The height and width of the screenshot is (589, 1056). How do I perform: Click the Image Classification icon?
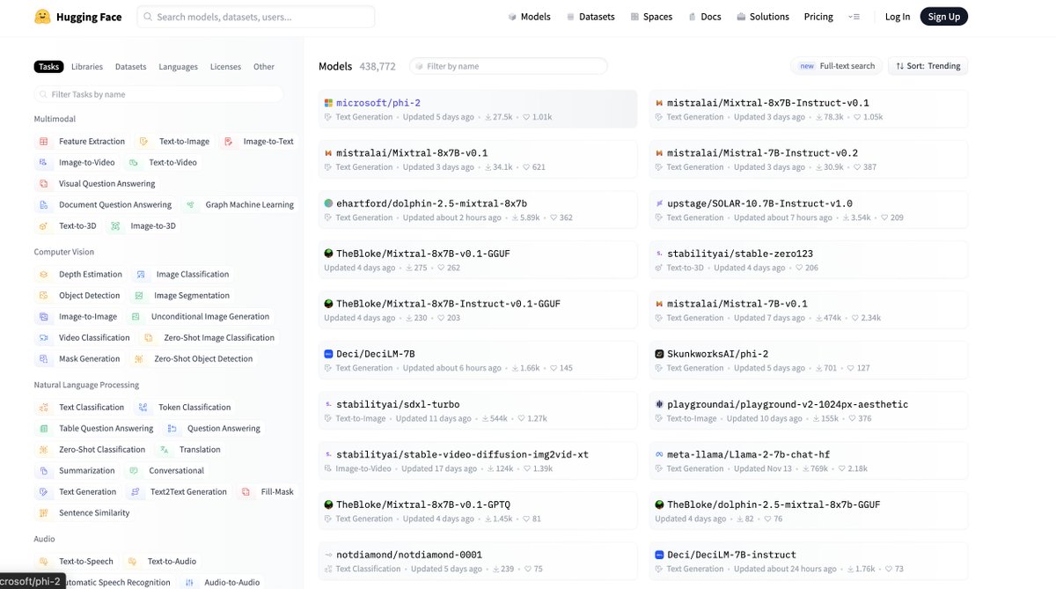141,275
